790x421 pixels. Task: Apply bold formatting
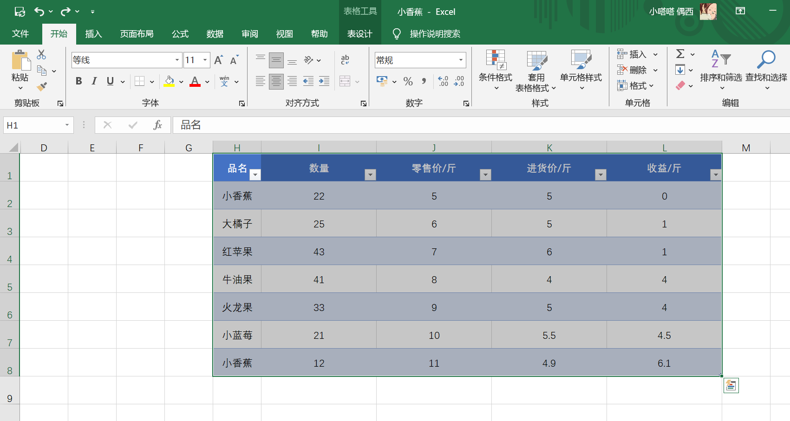78,81
